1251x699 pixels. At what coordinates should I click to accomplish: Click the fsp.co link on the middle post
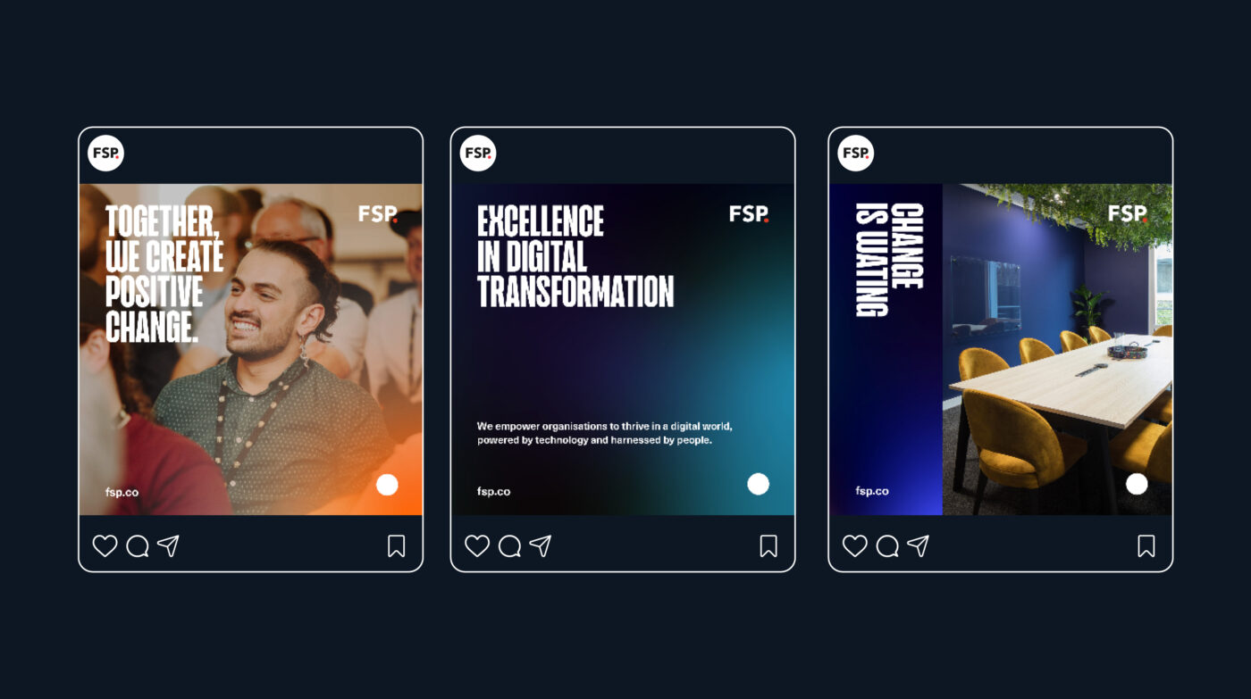click(x=493, y=491)
